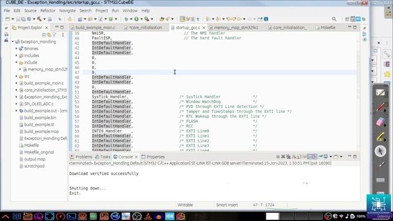Viewport: 393px width, 221px height.
Task: Select the eraser annotation tool
Action: click(380, 122)
